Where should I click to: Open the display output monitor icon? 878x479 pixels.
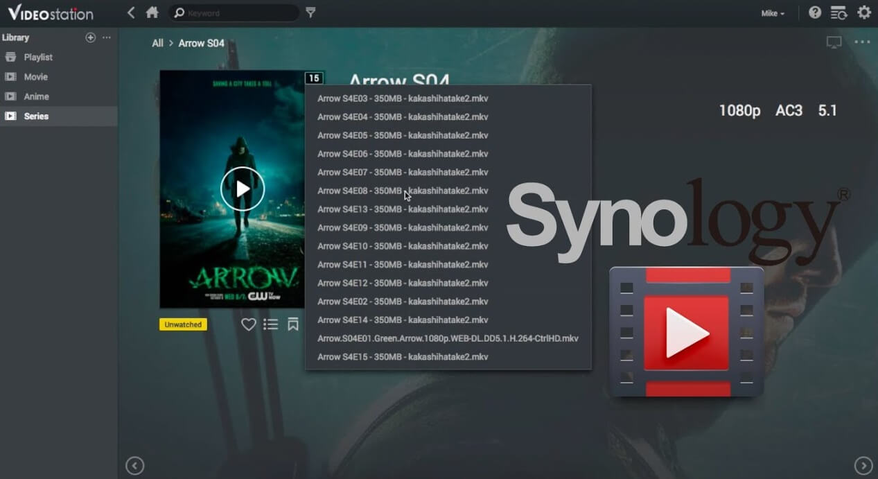coord(834,42)
